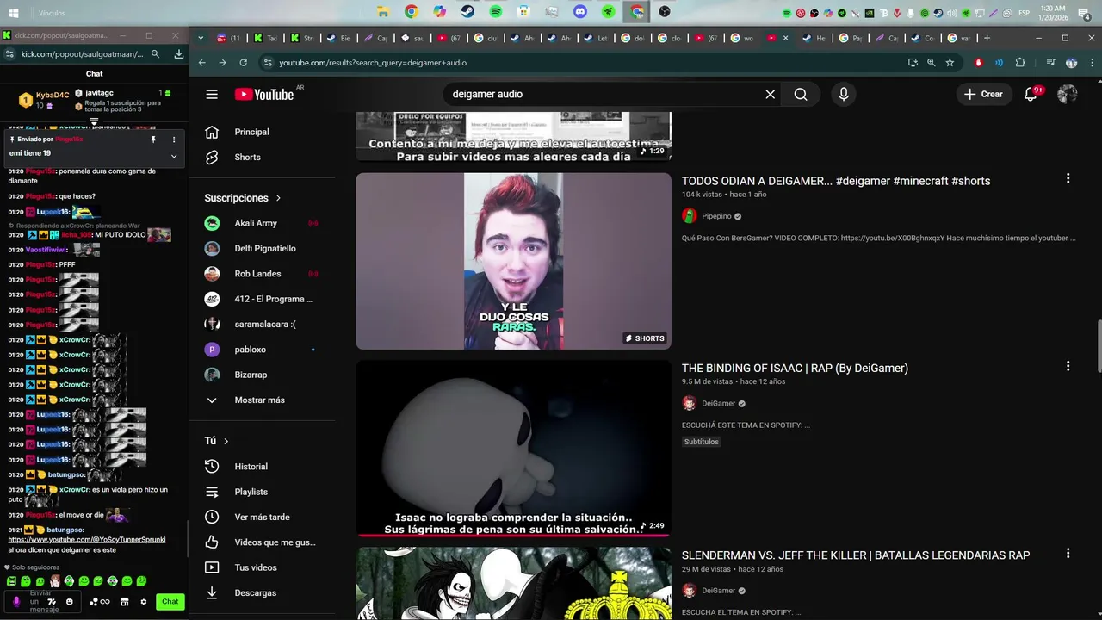Open Bizarrap subscription channel
Screen dimensions: 1102x620
[x=251, y=375]
